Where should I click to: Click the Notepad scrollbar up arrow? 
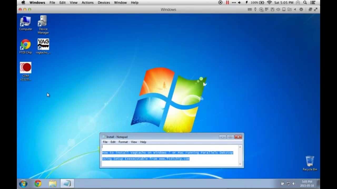(240, 147)
